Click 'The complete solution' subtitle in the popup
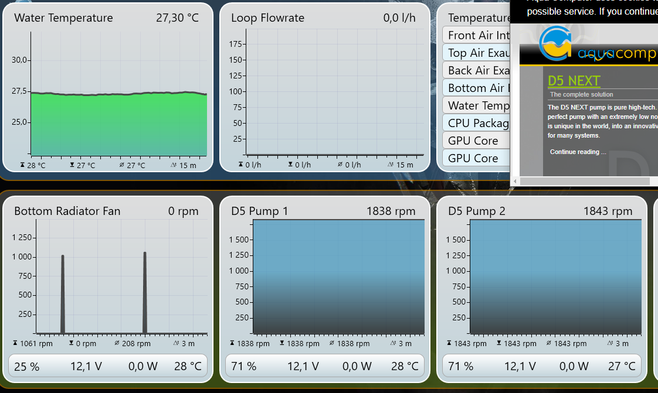The height and width of the screenshot is (393, 658). 581,94
